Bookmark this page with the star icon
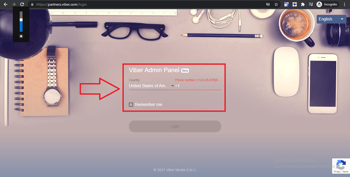The image size is (350, 177). point(276,4)
